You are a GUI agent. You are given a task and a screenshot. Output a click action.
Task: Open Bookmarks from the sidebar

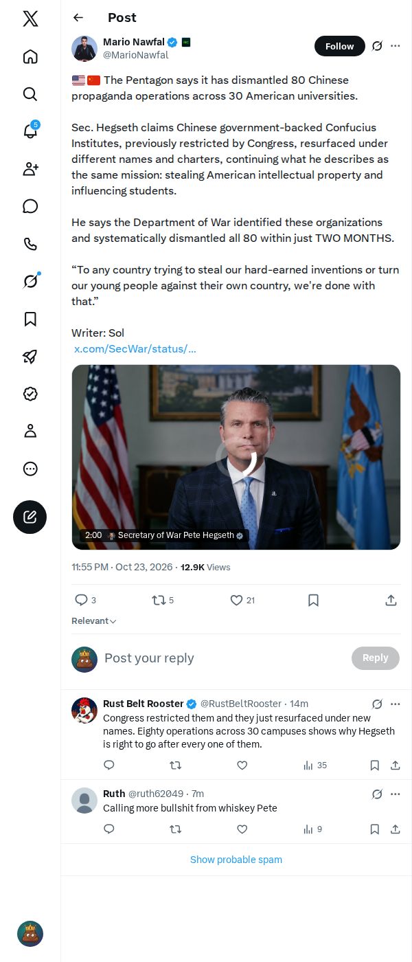30,319
